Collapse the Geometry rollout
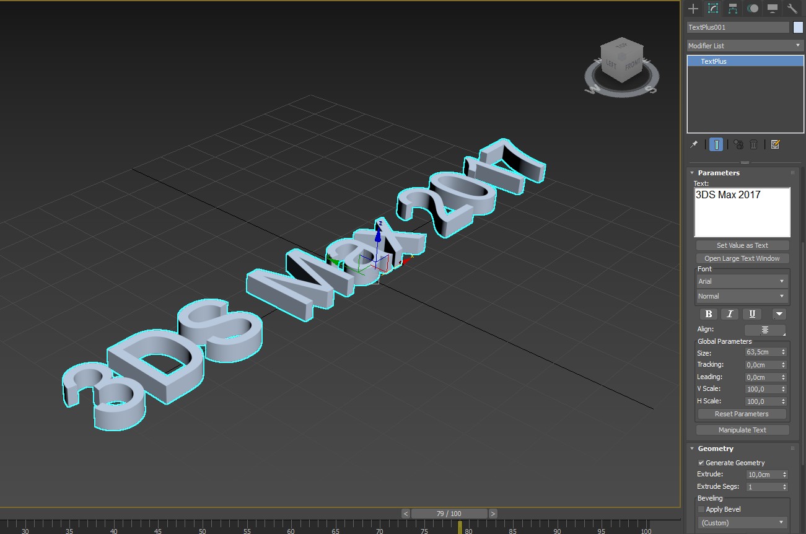Viewport: 806px width, 534px height. [692, 448]
